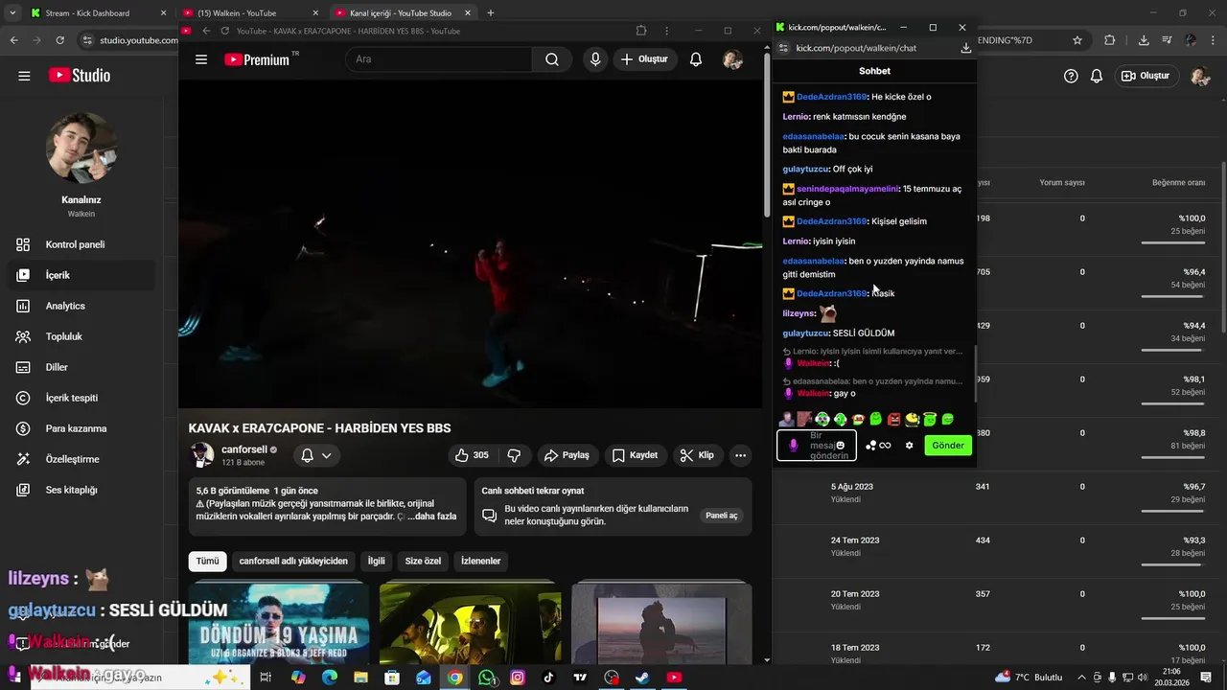
Task: Insert the red angry face emote
Action: (893, 419)
